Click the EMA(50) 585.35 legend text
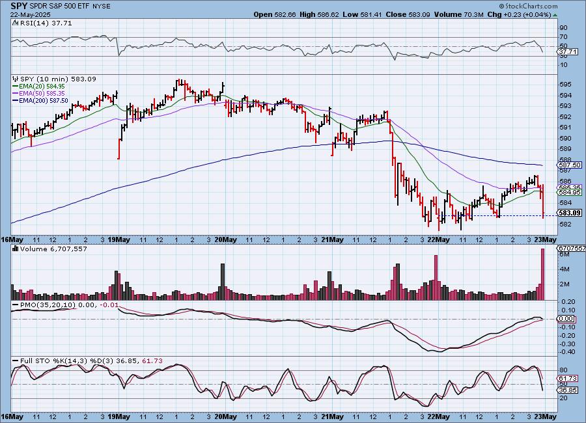586x423 pixels. tap(42, 94)
